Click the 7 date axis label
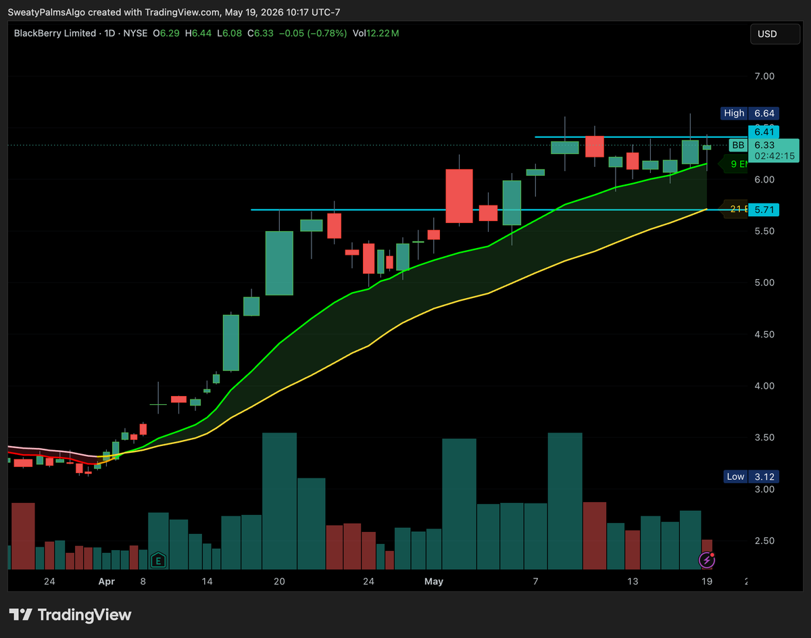 (x=535, y=581)
